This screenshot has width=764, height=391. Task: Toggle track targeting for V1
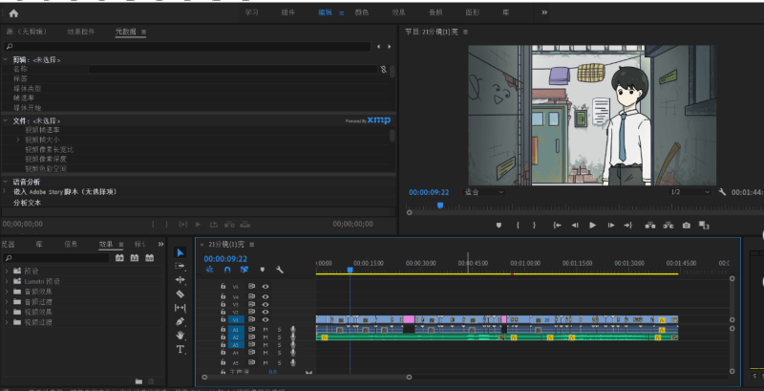[x=236, y=319]
